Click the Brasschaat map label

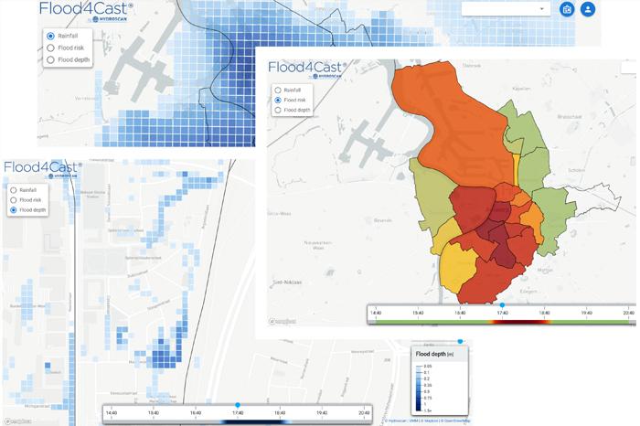[570, 117]
